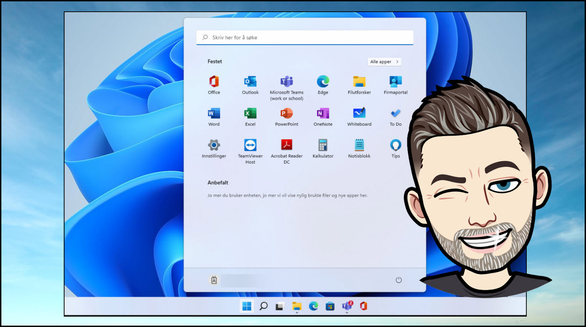Open Microsoft Store from the taskbar

[x=330, y=306]
